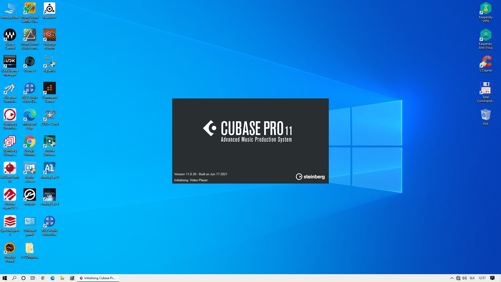Select RX 7 Audio Editor (3... icon
501x282 pixels.
point(30,92)
